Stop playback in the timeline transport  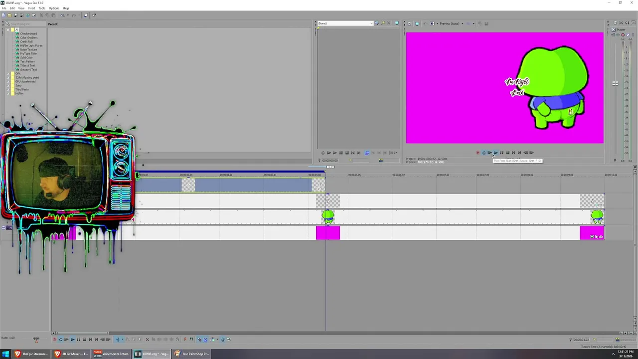click(85, 340)
